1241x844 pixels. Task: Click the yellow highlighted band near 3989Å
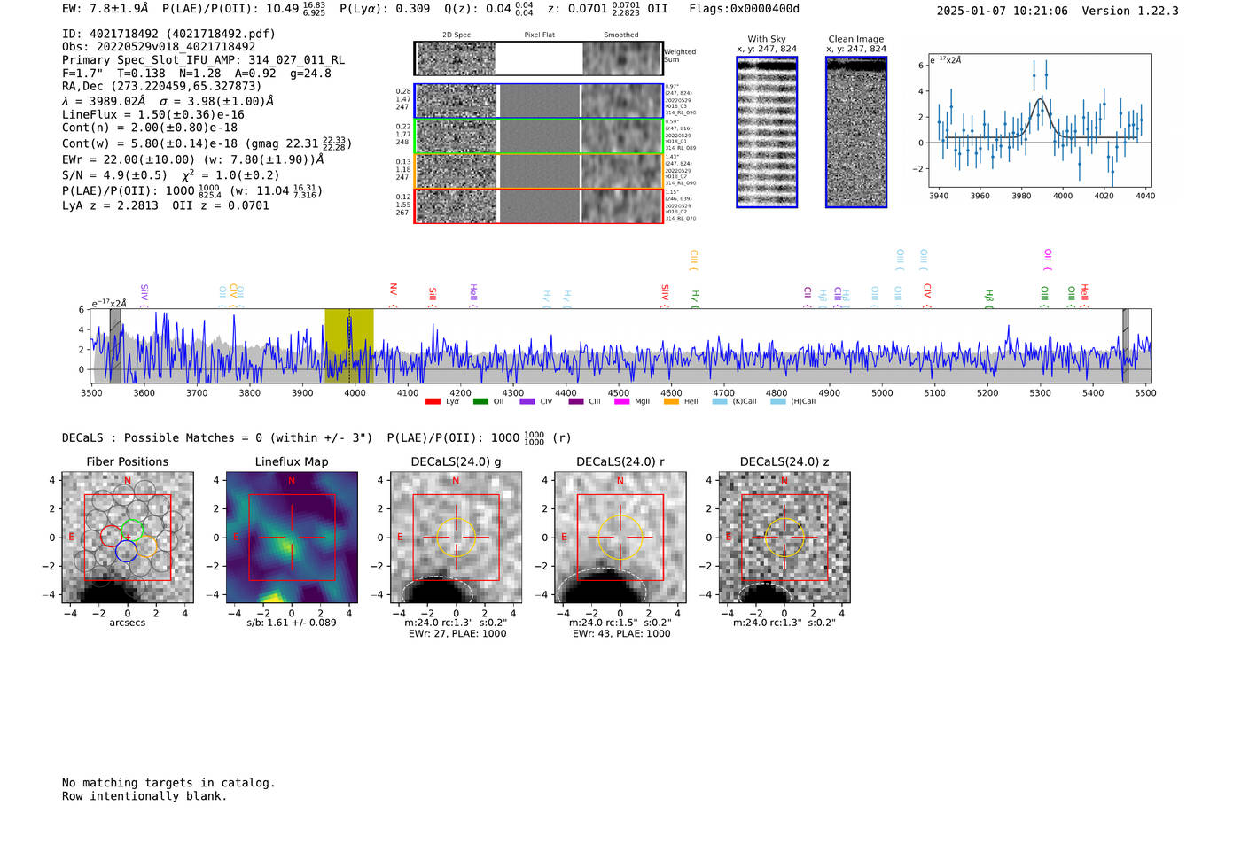(348, 345)
